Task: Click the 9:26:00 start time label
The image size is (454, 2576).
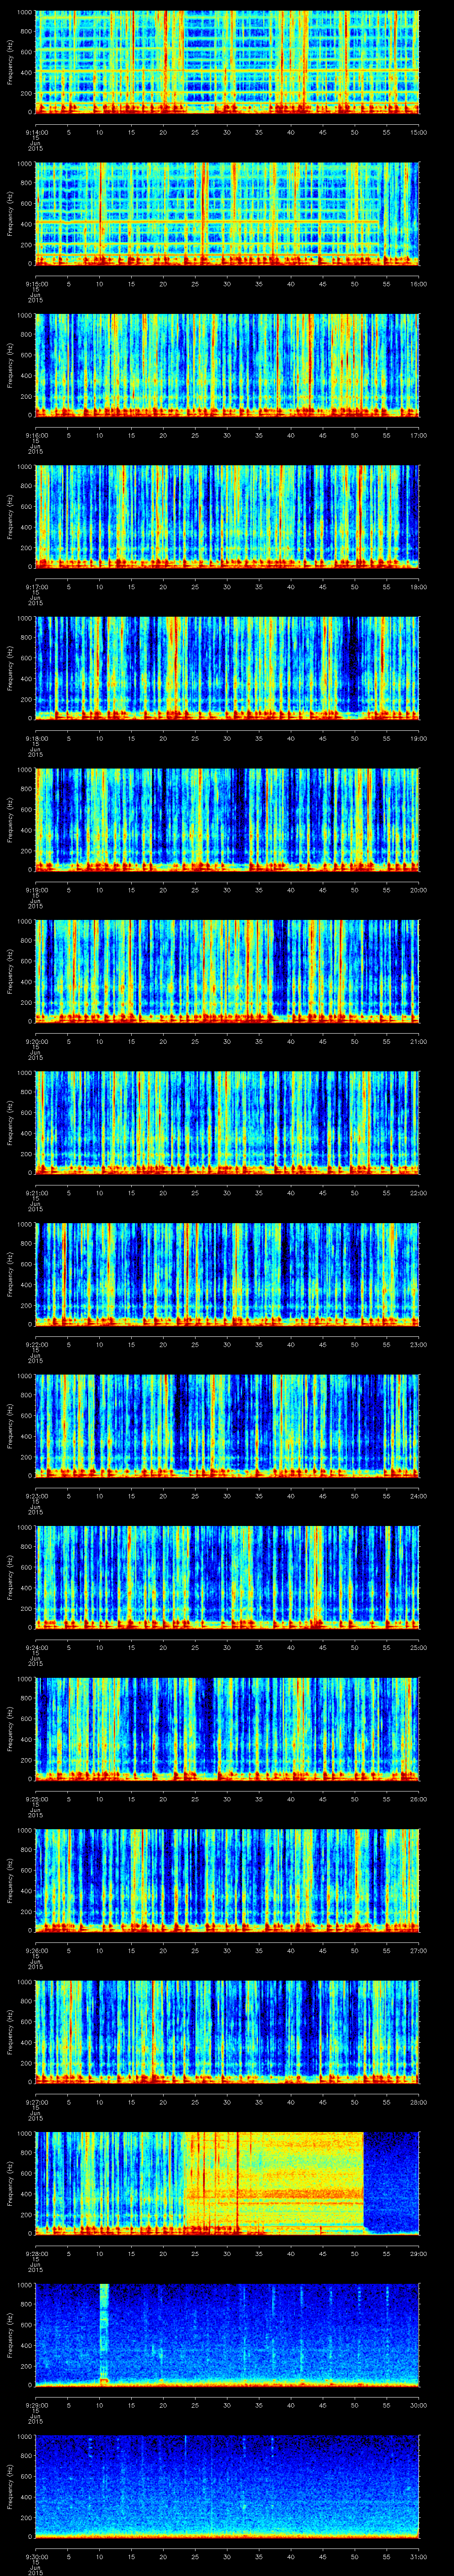Action: coord(37,1950)
